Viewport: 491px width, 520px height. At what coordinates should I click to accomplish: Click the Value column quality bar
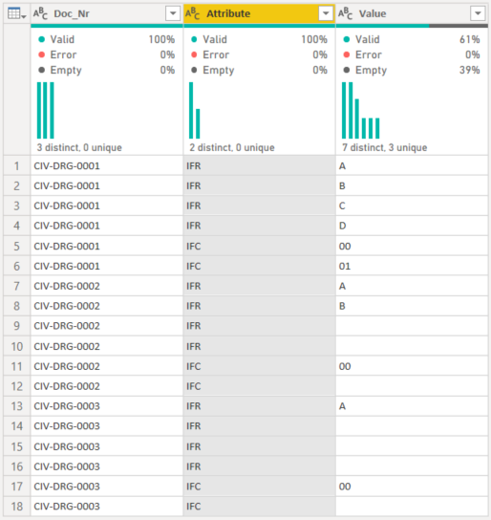[412, 26]
